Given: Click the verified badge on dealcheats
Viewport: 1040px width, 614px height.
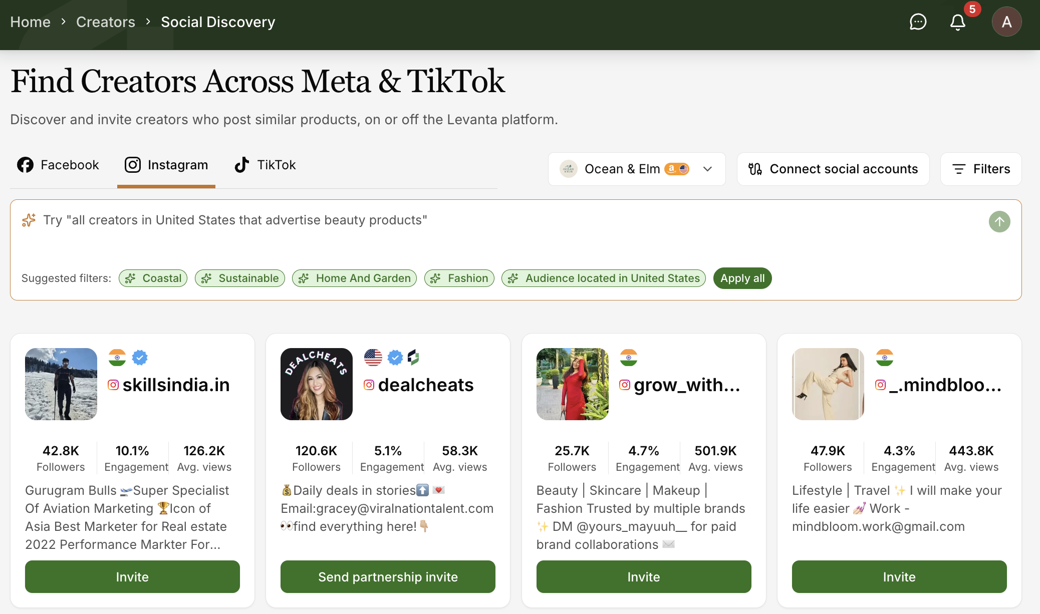Looking at the screenshot, I should [395, 358].
